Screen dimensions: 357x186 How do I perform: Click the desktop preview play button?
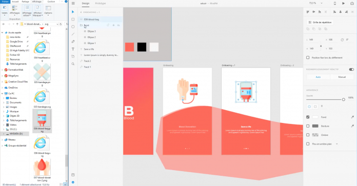tap(343, 3)
